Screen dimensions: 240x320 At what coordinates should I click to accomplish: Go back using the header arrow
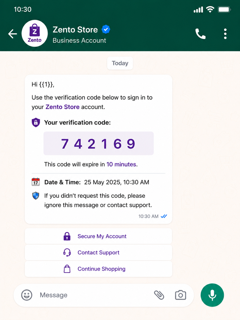pyautogui.click(x=13, y=34)
